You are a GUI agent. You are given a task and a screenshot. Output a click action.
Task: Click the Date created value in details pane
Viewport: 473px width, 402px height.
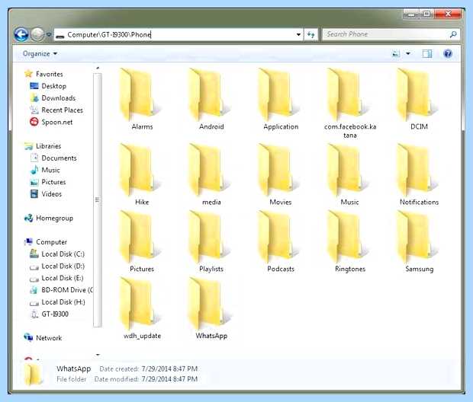(x=169, y=368)
